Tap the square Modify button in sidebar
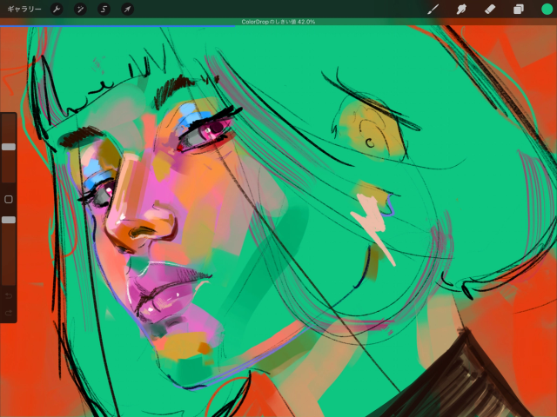 (x=8, y=199)
